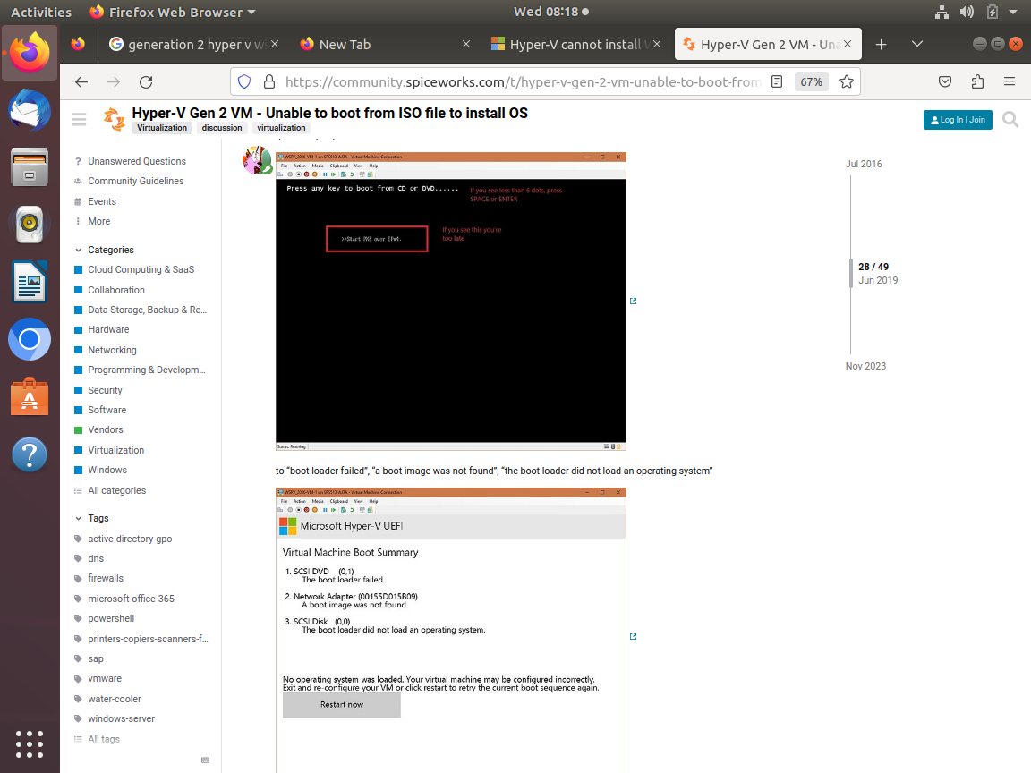
Task: Launch Thunderbird from the dock
Action: [x=30, y=110]
